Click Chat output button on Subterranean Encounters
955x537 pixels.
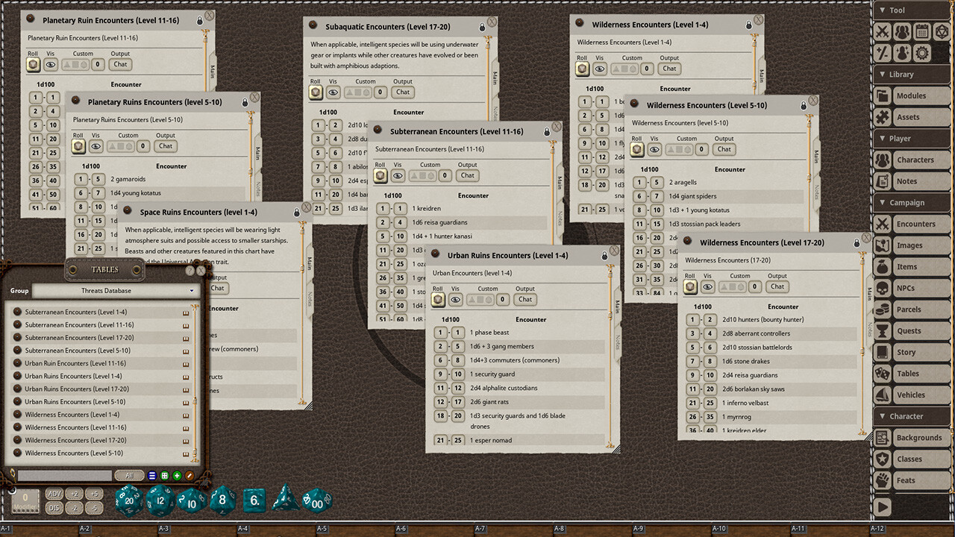[x=467, y=175]
